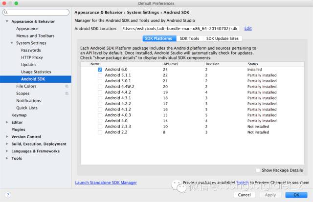Viewport: 313px width, 202px height.
Task: Check the Android 5.1.1 checkbox
Action: (x=100, y=75)
